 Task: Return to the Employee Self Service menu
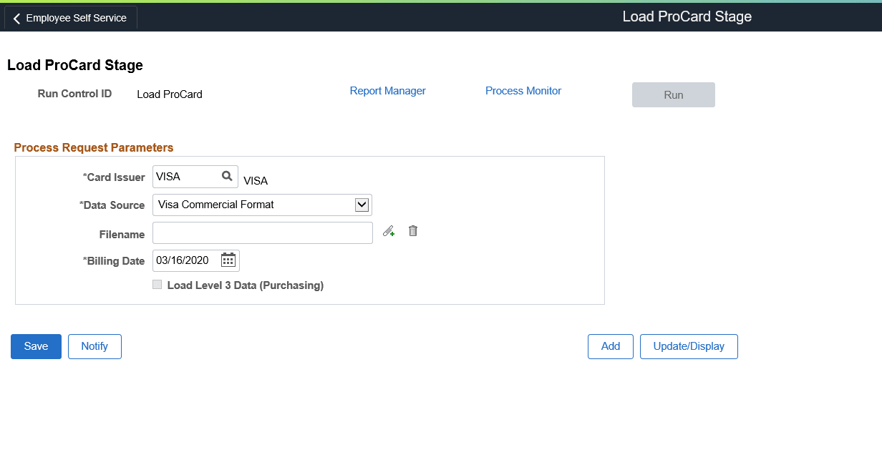coord(69,17)
